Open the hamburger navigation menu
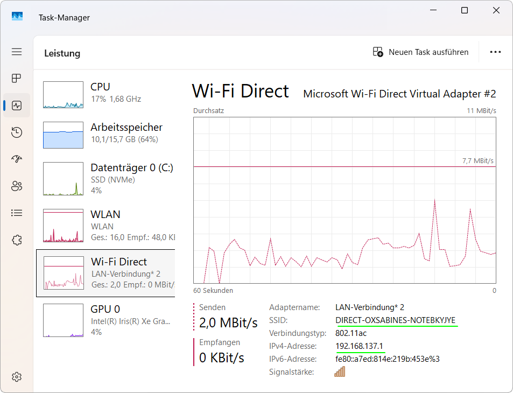 17,52
